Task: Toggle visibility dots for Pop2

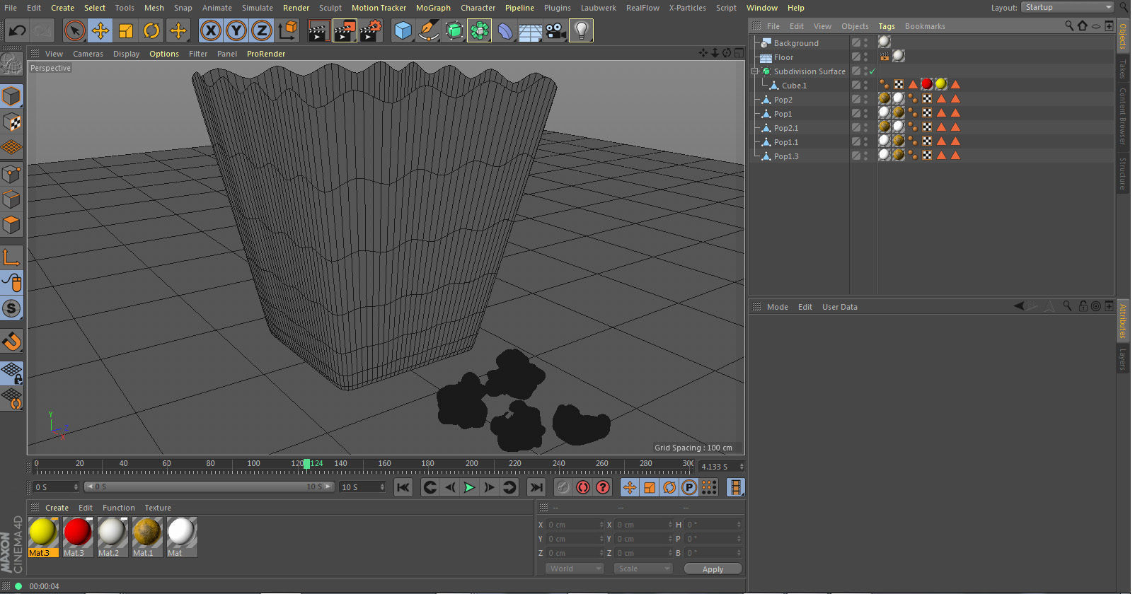Action: coord(865,99)
